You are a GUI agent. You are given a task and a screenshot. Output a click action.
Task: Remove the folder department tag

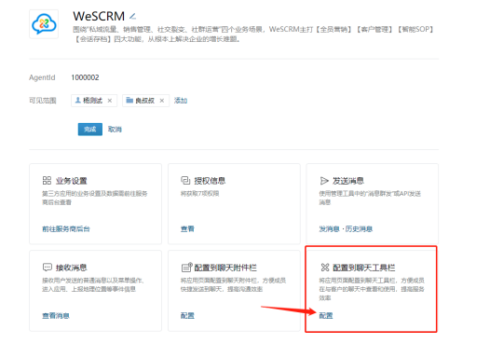pyautogui.click(x=162, y=101)
